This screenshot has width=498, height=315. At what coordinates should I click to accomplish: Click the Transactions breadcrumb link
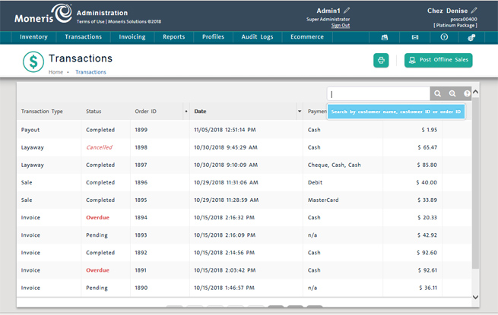tap(90, 72)
